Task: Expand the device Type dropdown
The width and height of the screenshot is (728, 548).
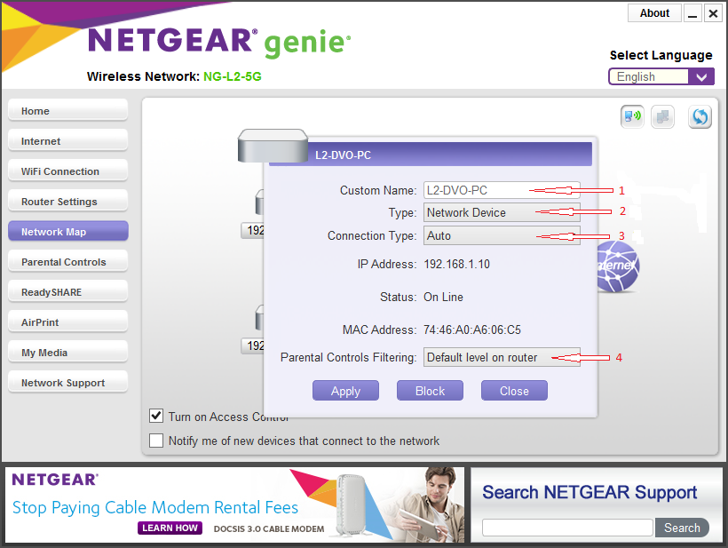Action: coord(501,212)
